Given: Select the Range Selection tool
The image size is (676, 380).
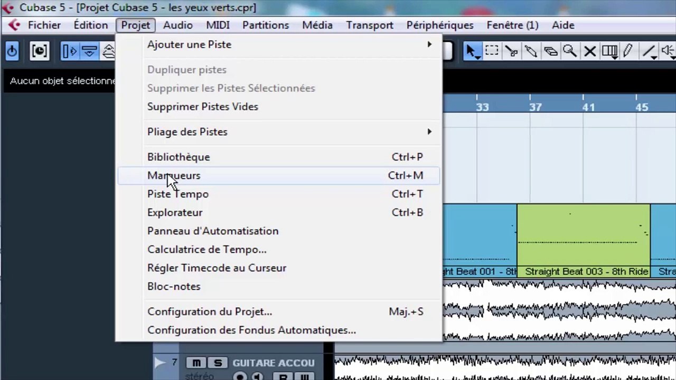Looking at the screenshot, I should coord(492,51).
